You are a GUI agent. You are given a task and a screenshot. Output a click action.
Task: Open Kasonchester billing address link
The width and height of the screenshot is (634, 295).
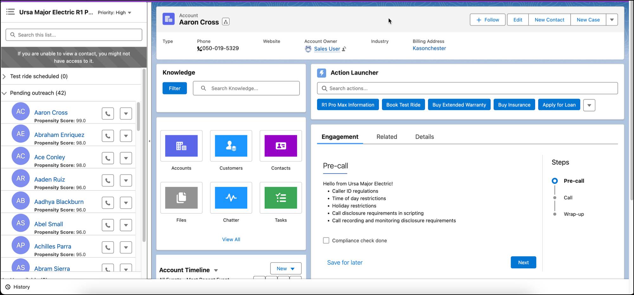pos(429,48)
